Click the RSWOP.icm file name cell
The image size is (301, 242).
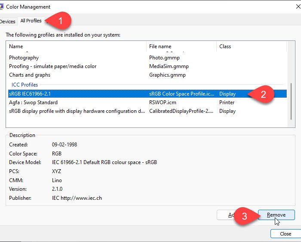(x=163, y=102)
